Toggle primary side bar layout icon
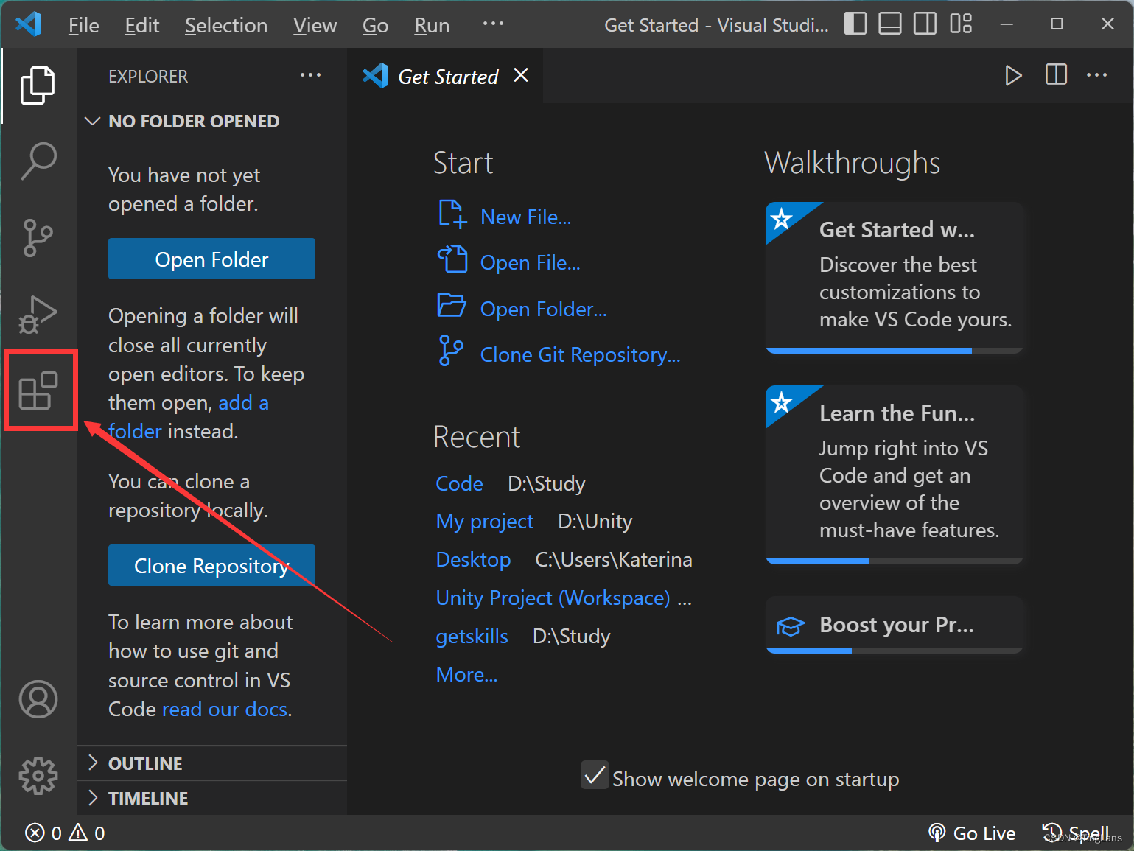 (855, 24)
